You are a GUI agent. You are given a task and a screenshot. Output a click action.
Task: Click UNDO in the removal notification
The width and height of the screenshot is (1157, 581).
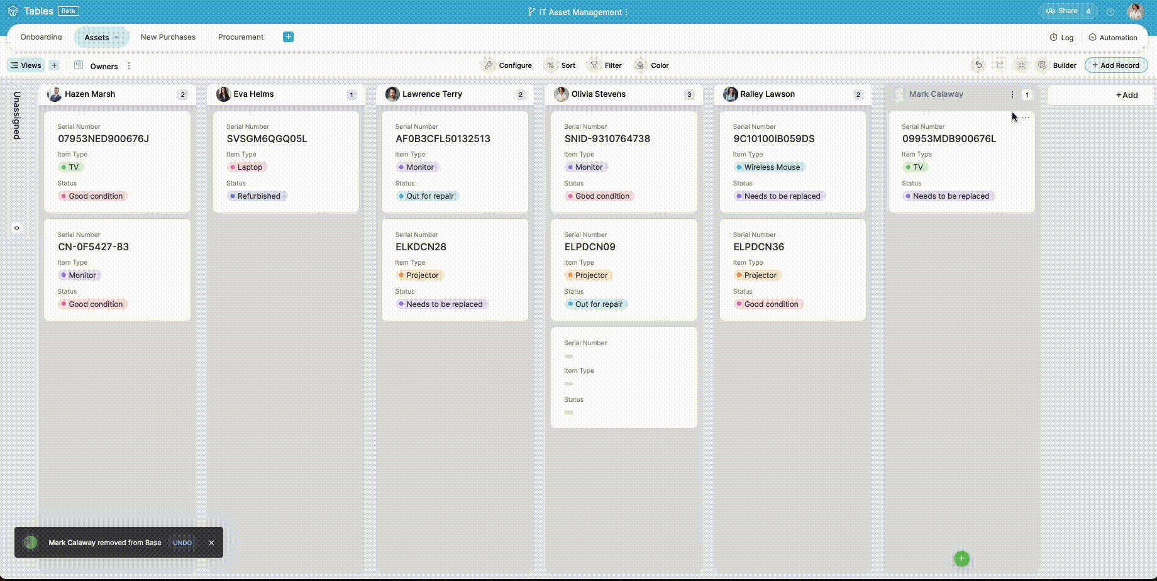click(x=182, y=543)
